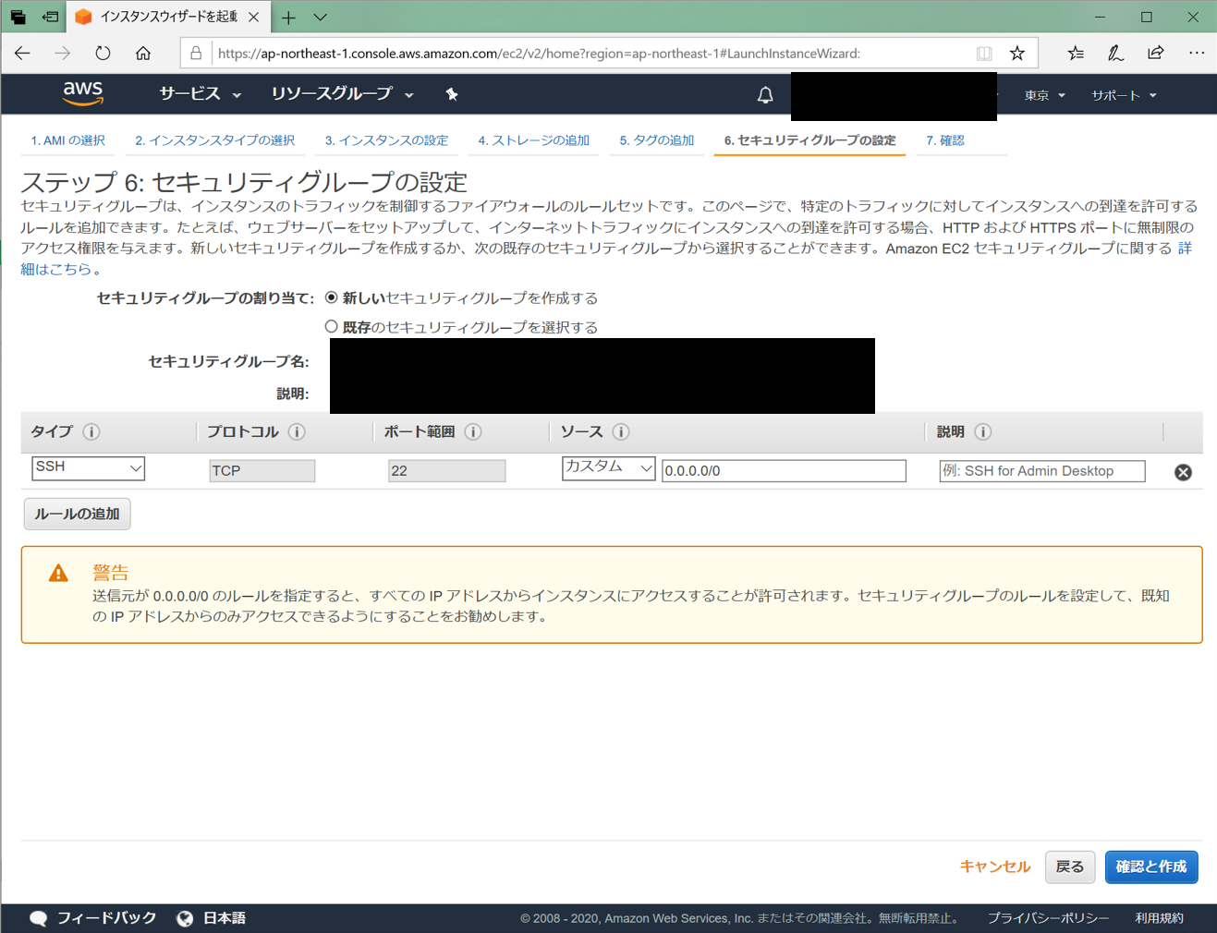
Task: Click the tabs you've set aside icon
Action: point(18,18)
